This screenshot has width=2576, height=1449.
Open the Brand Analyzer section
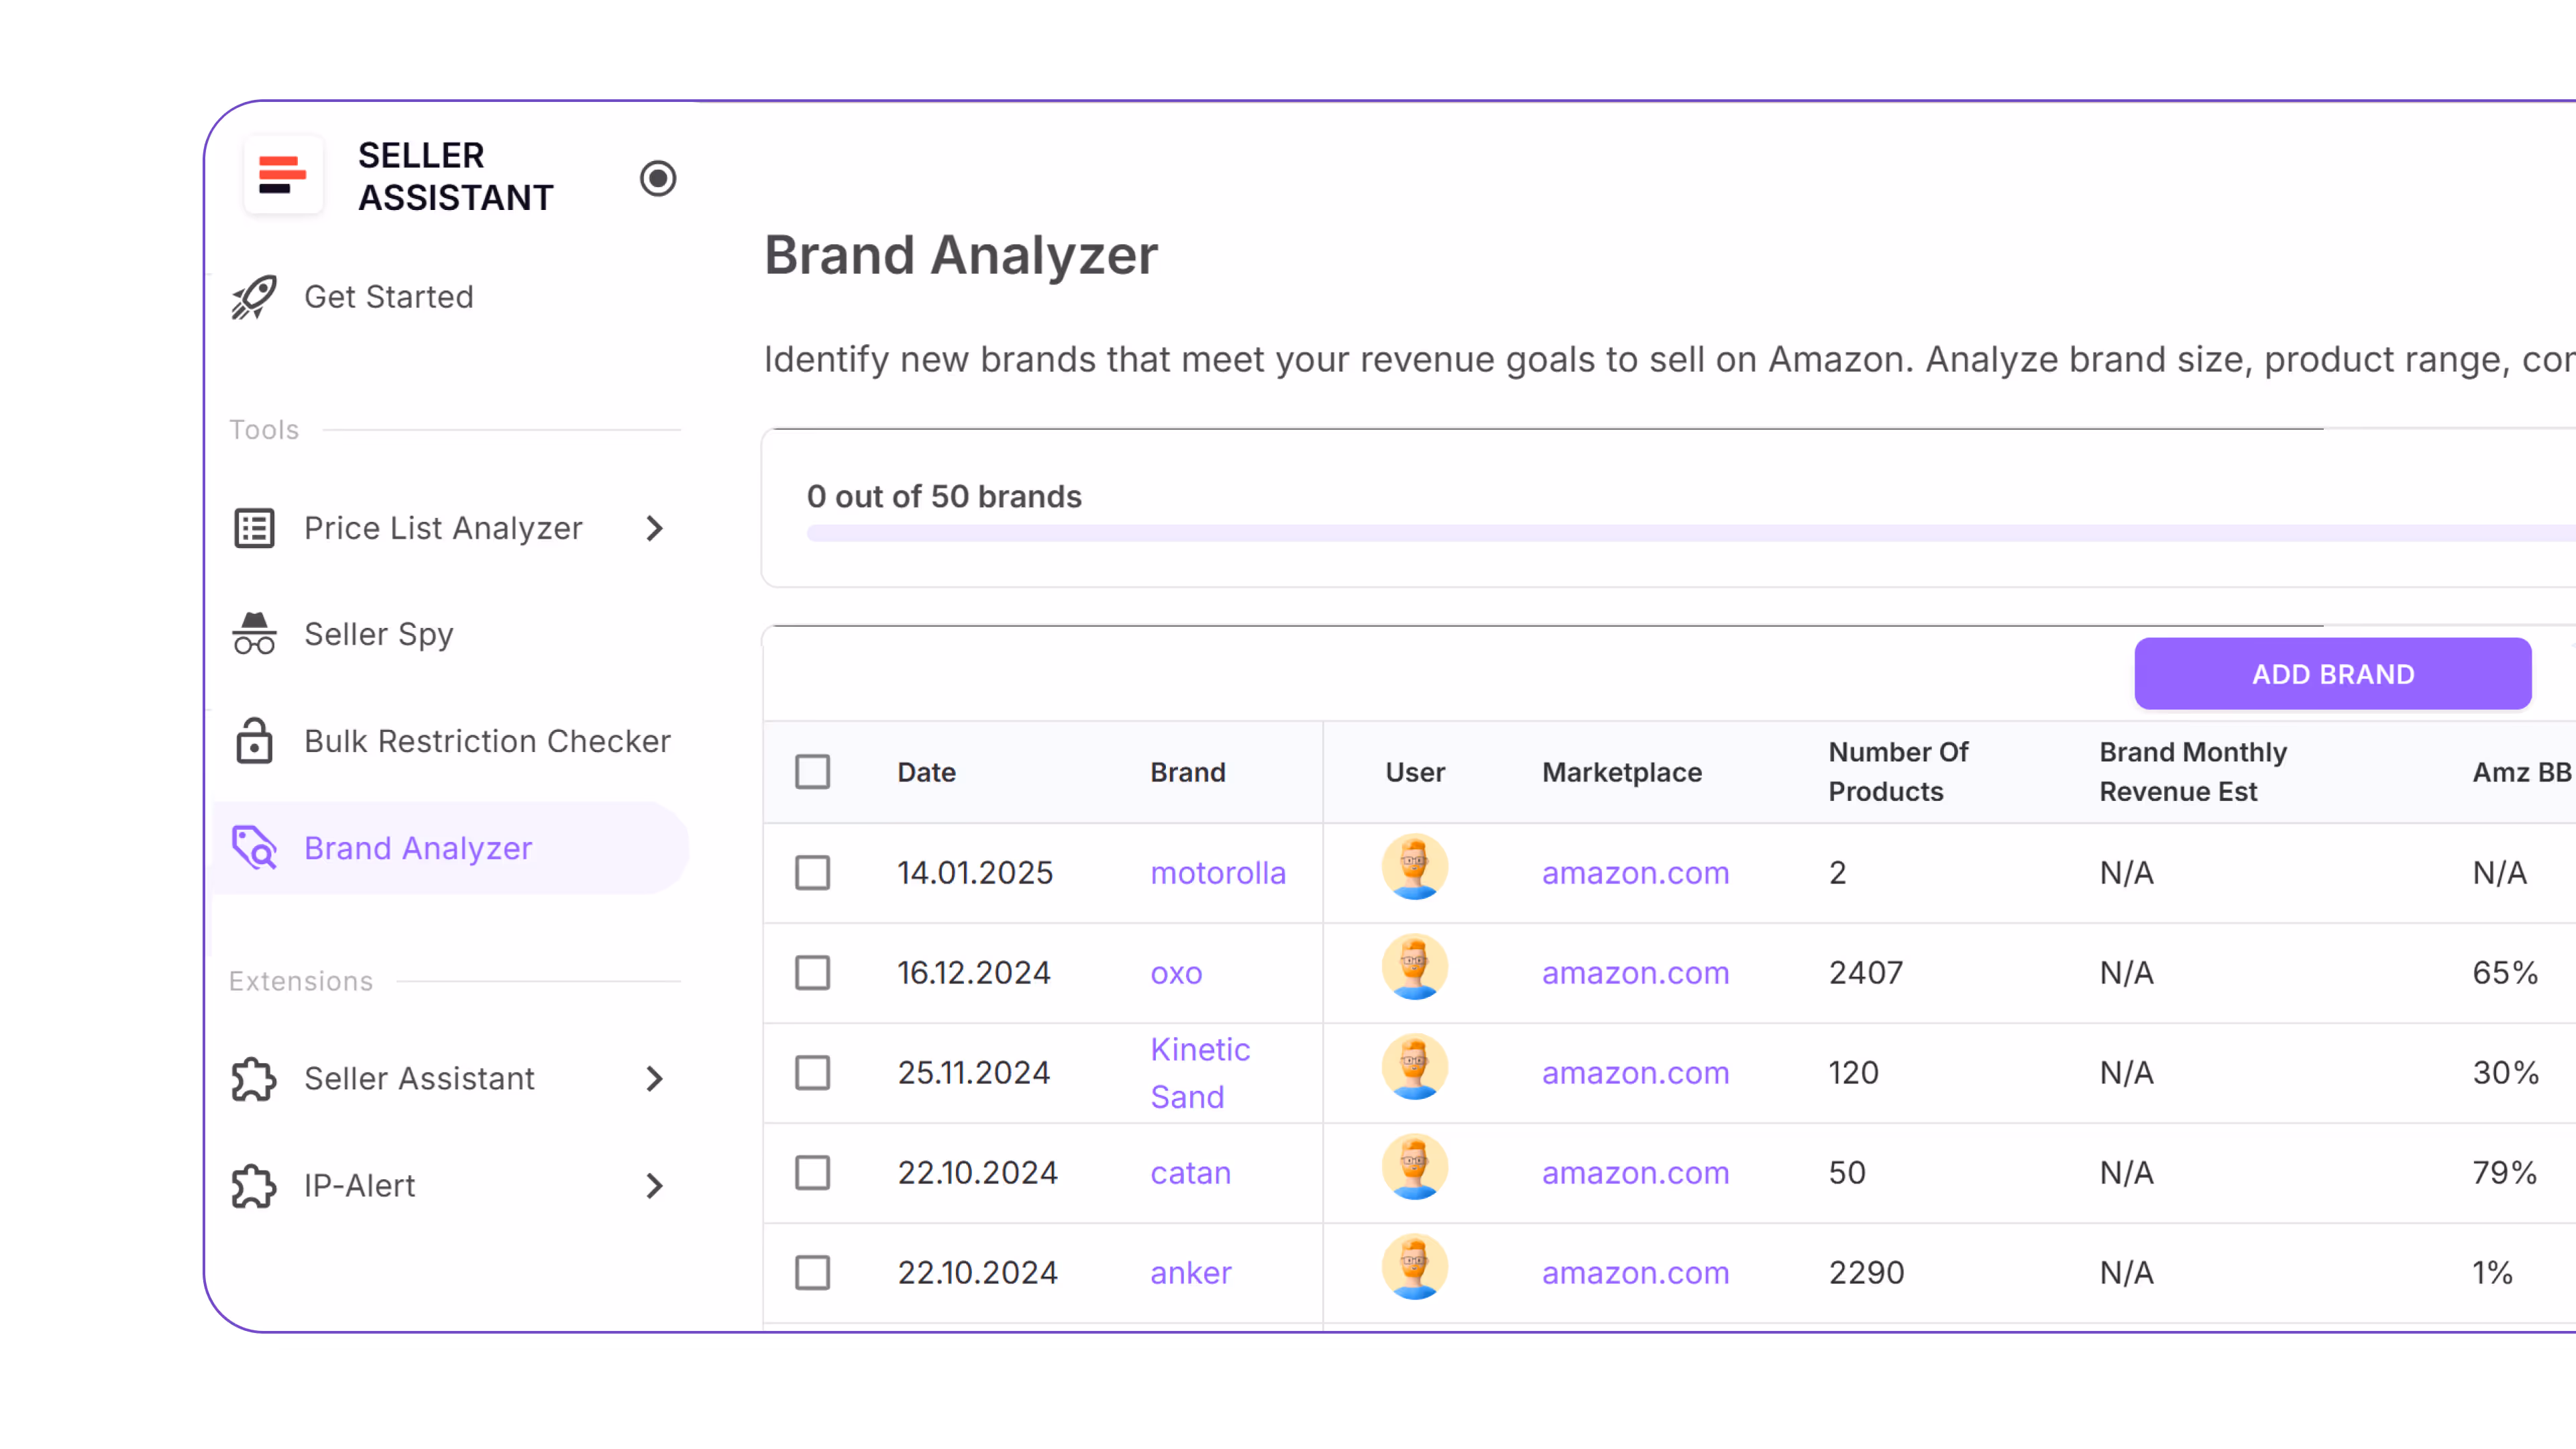[418, 847]
